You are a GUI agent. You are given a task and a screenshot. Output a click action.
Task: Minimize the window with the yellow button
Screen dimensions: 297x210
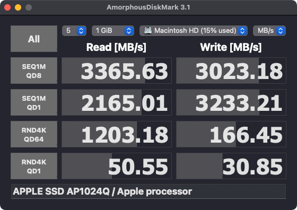point(18,7)
